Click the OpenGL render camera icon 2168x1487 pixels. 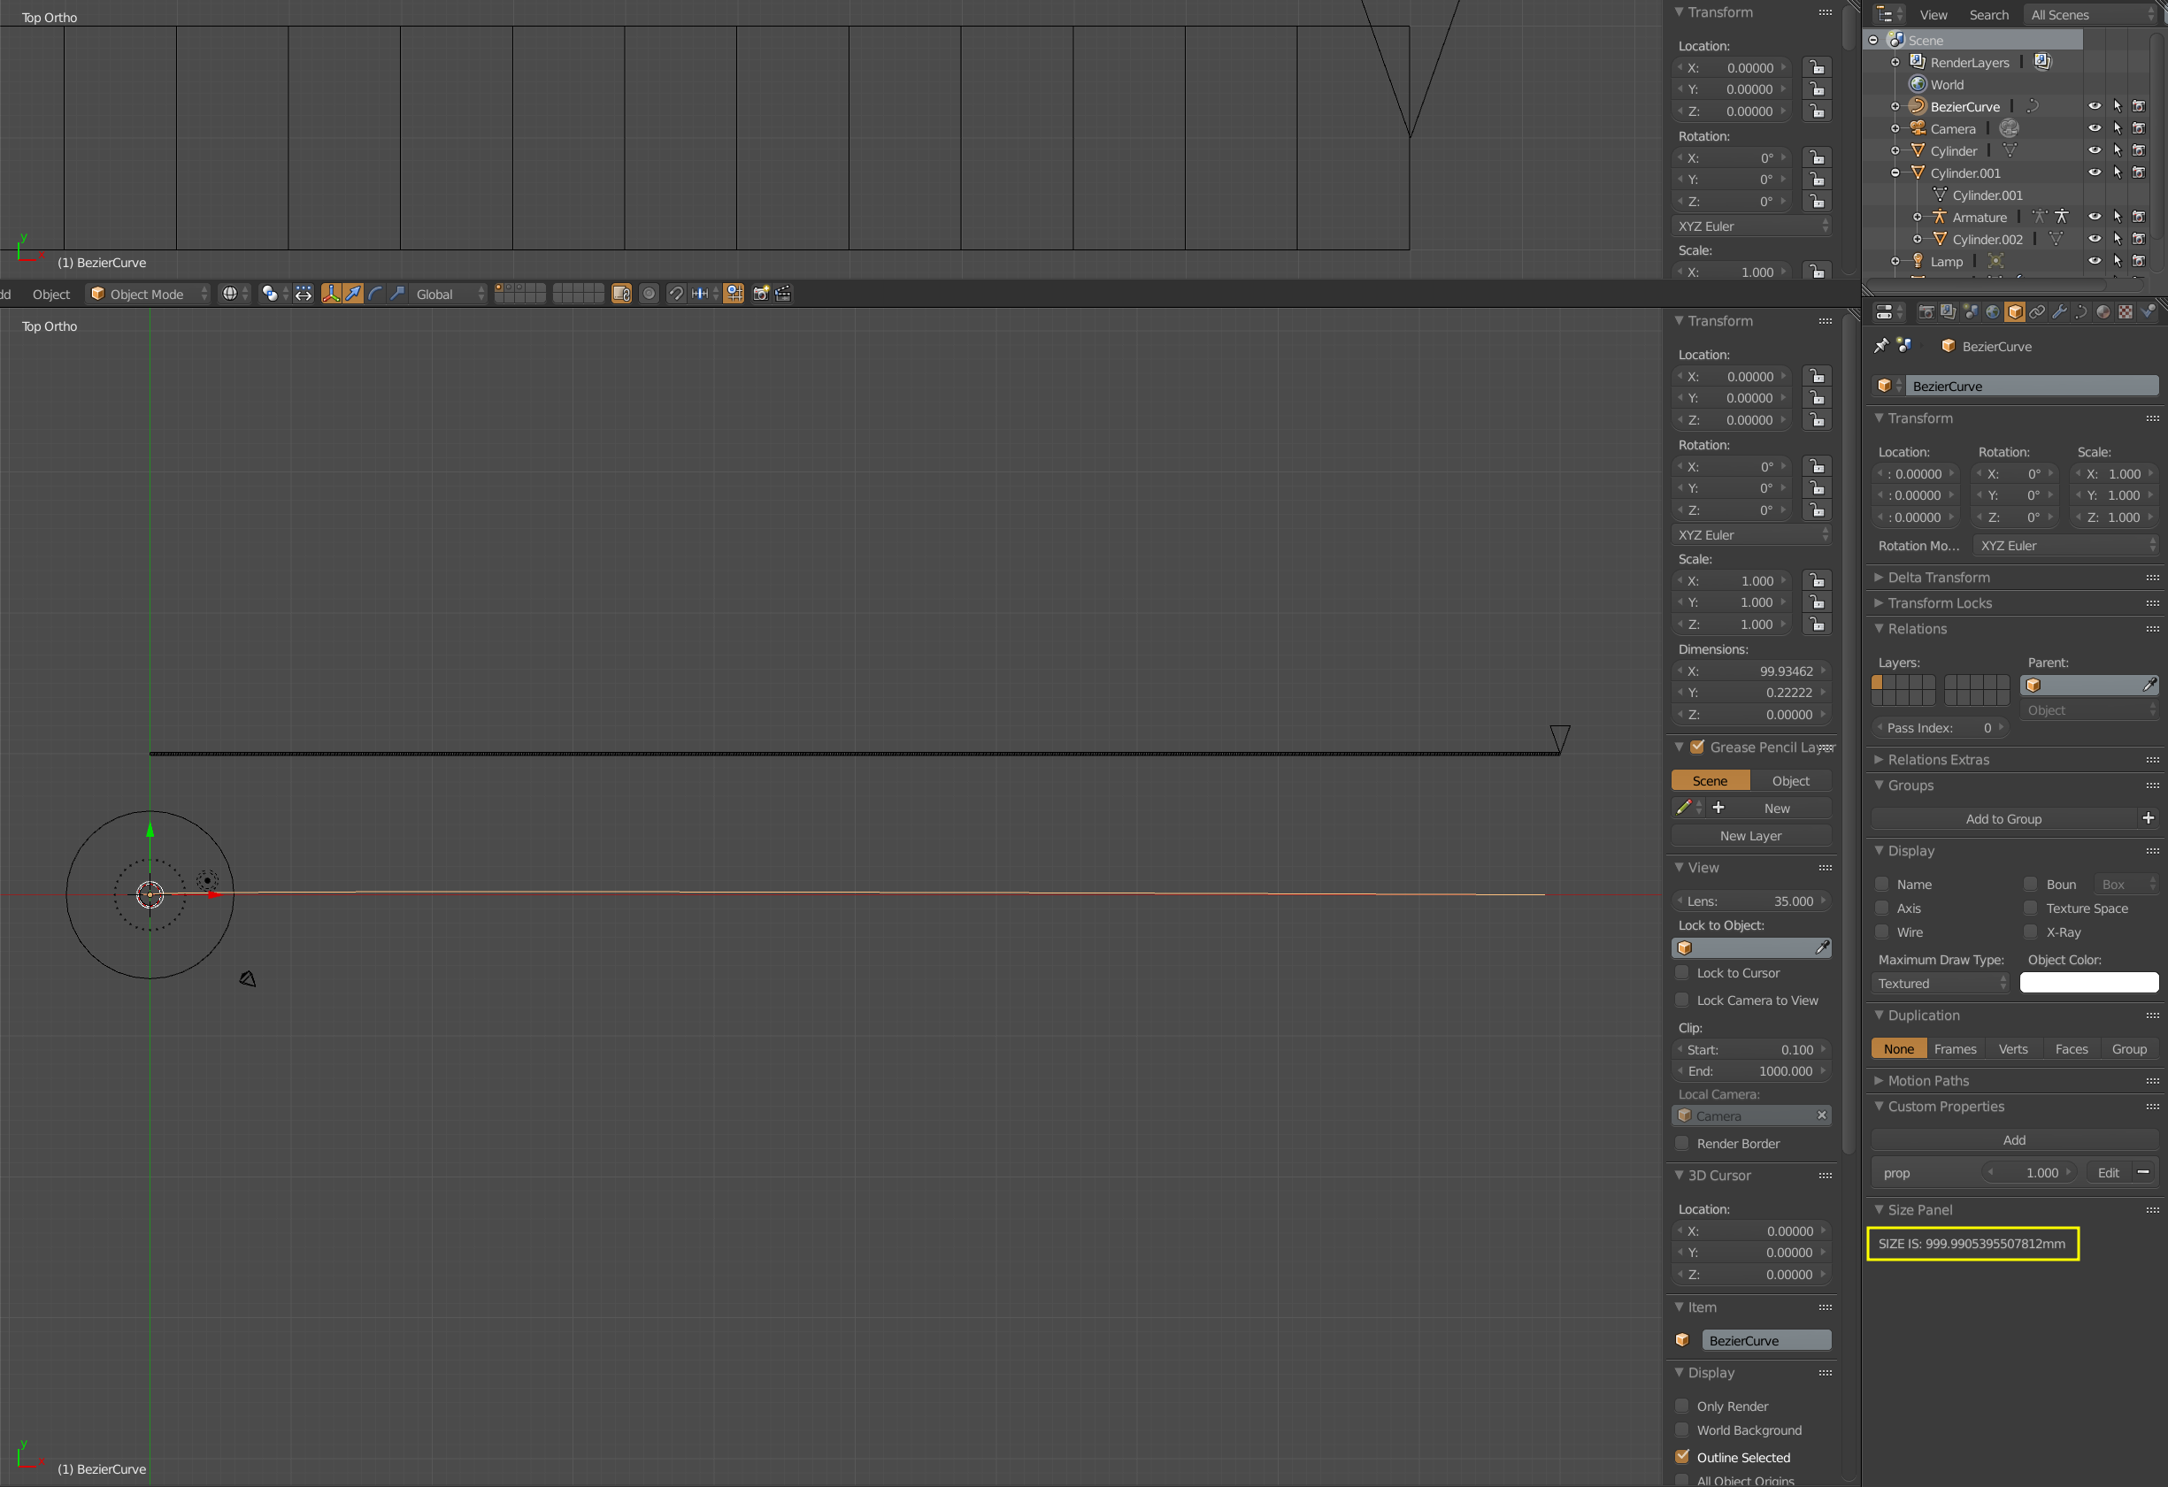[x=760, y=294]
